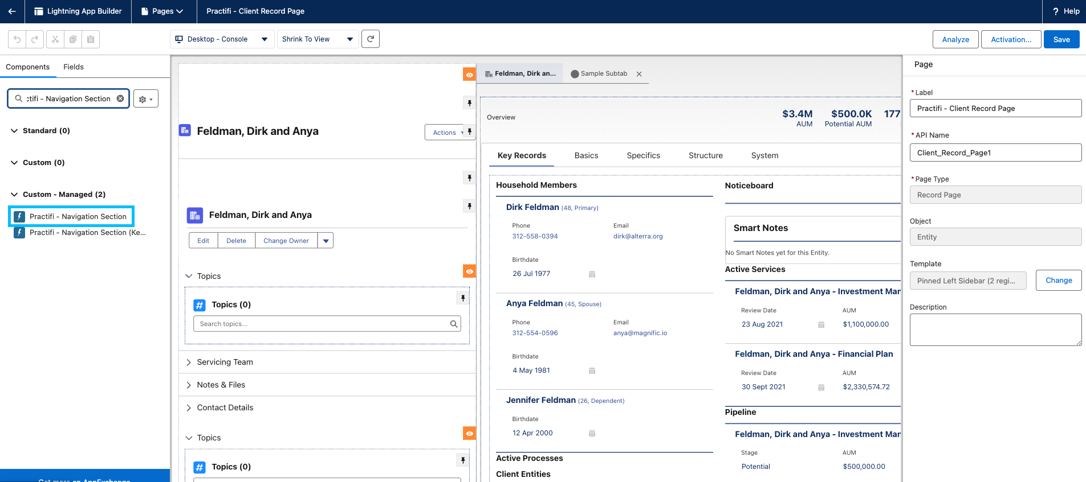
Task: Open the component list settings gear
Action: 146,99
